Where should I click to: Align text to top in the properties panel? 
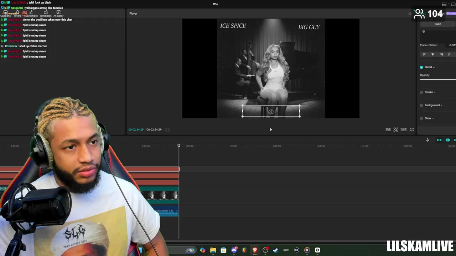(x=449, y=54)
